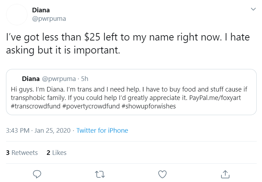Open the share tweet icon
262x182 pixels.
click(225, 174)
